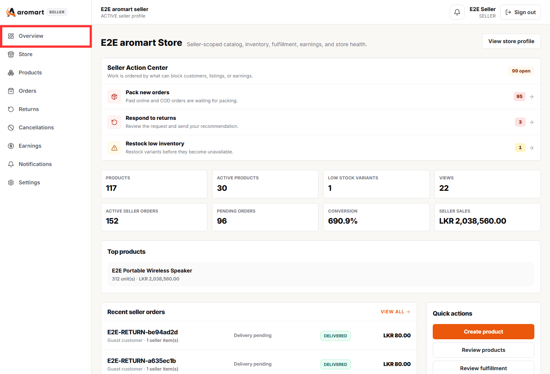Viewport: 550px width, 374px height.
Task: Click the Active Seller Orders 152 card
Action: [x=154, y=217]
